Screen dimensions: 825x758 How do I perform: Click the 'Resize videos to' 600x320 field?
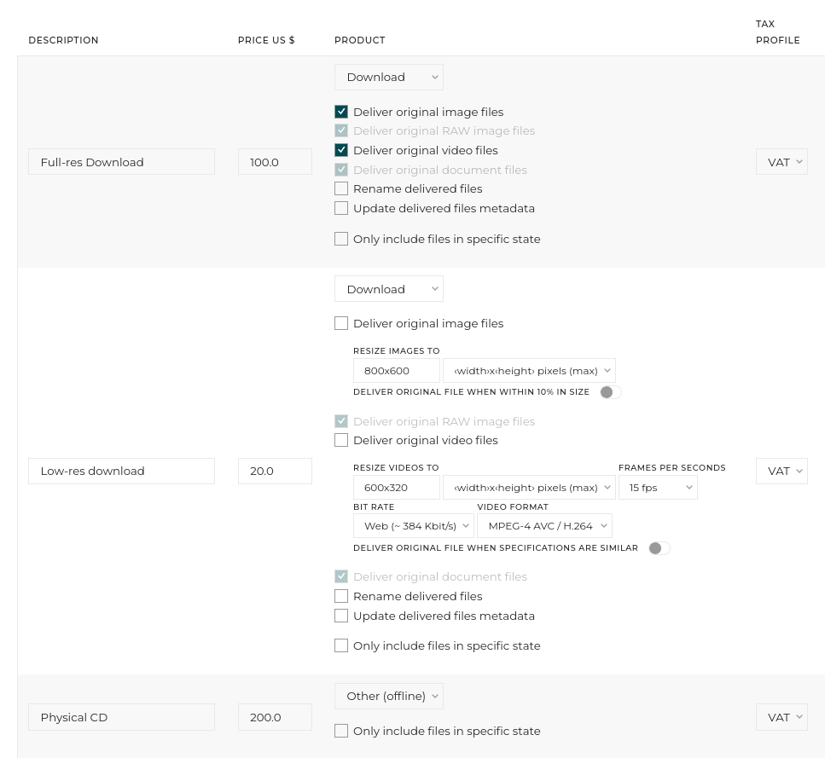(x=396, y=488)
